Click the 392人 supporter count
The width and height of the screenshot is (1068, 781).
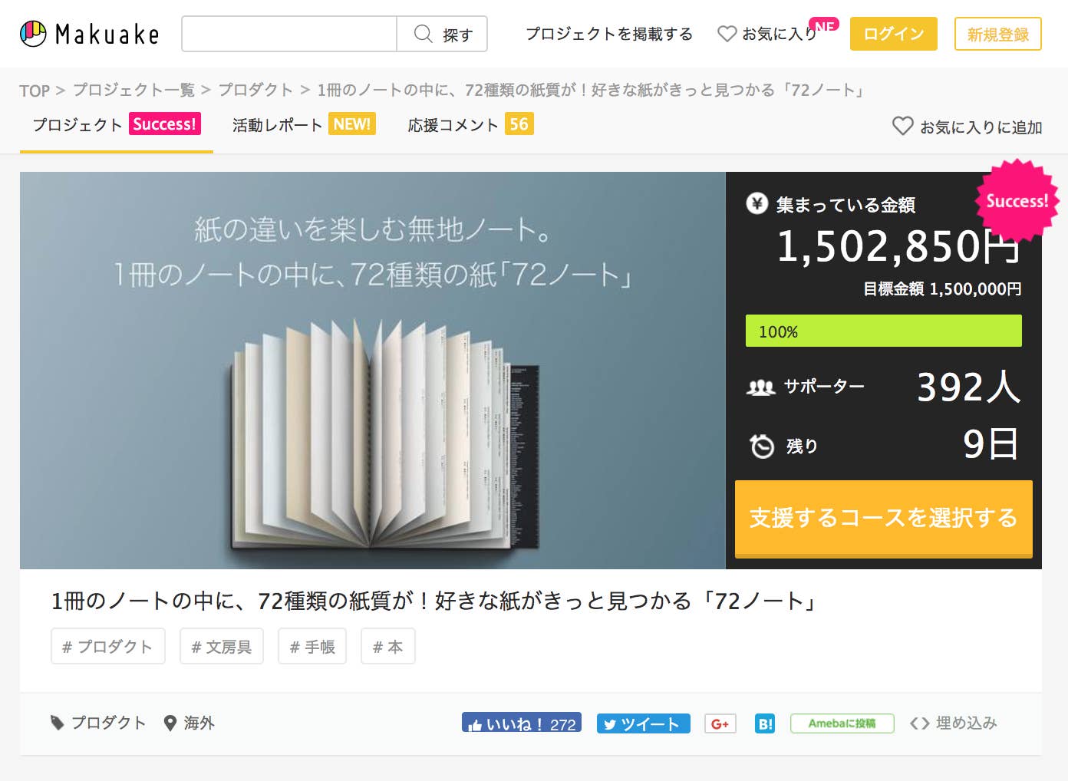click(x=969, y=387)
